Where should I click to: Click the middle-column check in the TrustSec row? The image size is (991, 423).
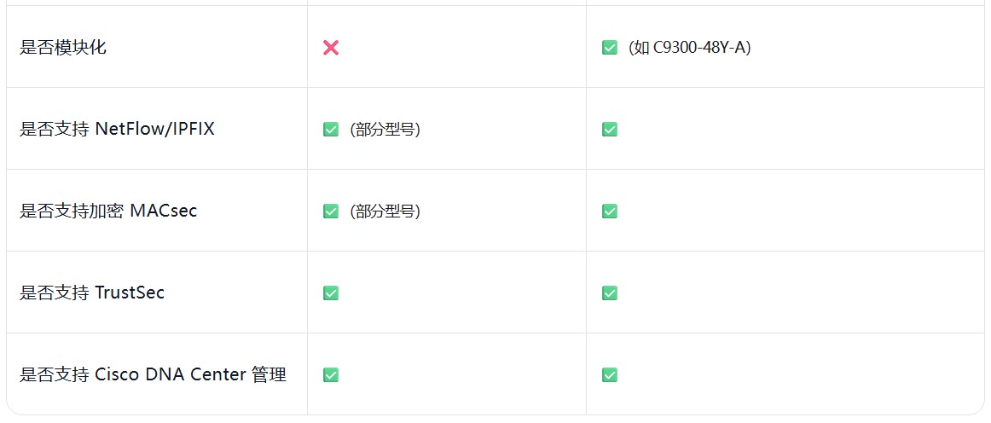coord(331,293)
